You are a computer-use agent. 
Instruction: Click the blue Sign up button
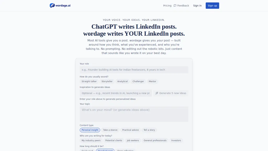(x=212, y=6)
